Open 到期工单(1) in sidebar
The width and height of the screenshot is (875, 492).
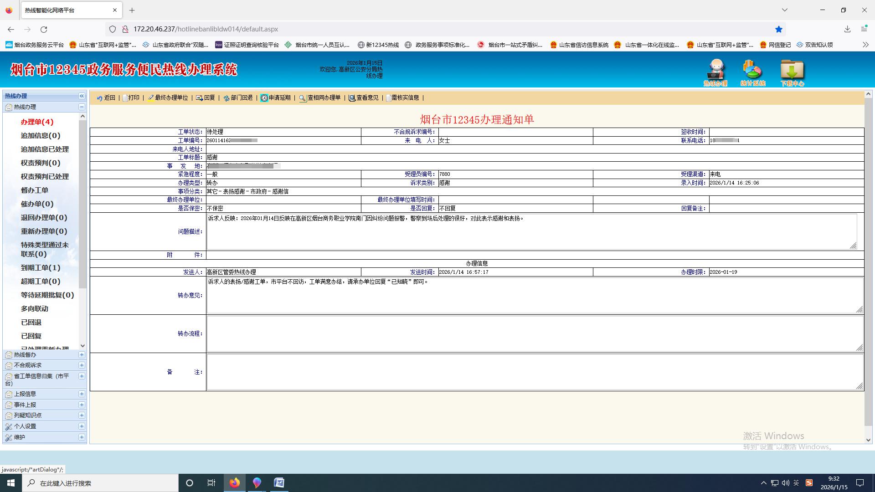(x=40, y=268)
